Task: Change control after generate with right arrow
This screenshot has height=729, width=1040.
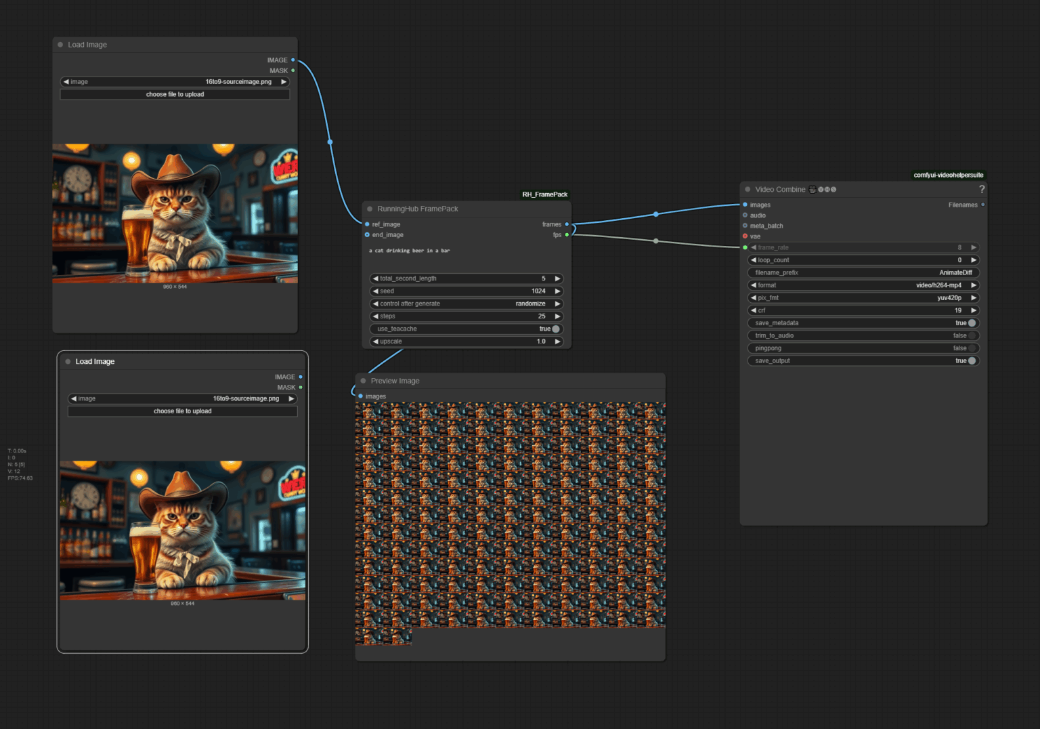Action: 557,304
